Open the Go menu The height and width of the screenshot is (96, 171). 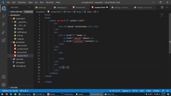[x=36, y=2]
